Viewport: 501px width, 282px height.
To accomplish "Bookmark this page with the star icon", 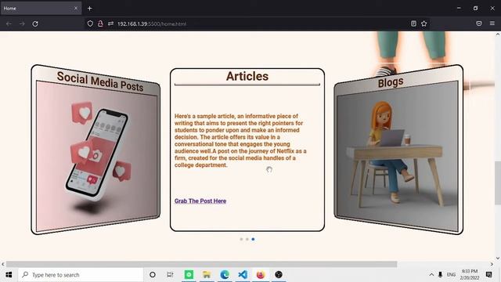I will click(424, 23).
